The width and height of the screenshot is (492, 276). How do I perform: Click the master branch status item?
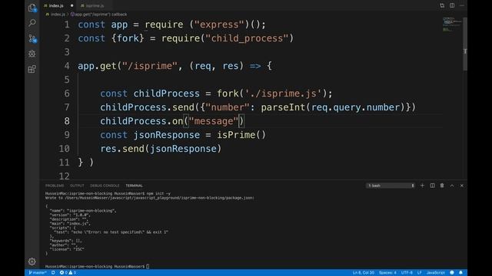38,273
